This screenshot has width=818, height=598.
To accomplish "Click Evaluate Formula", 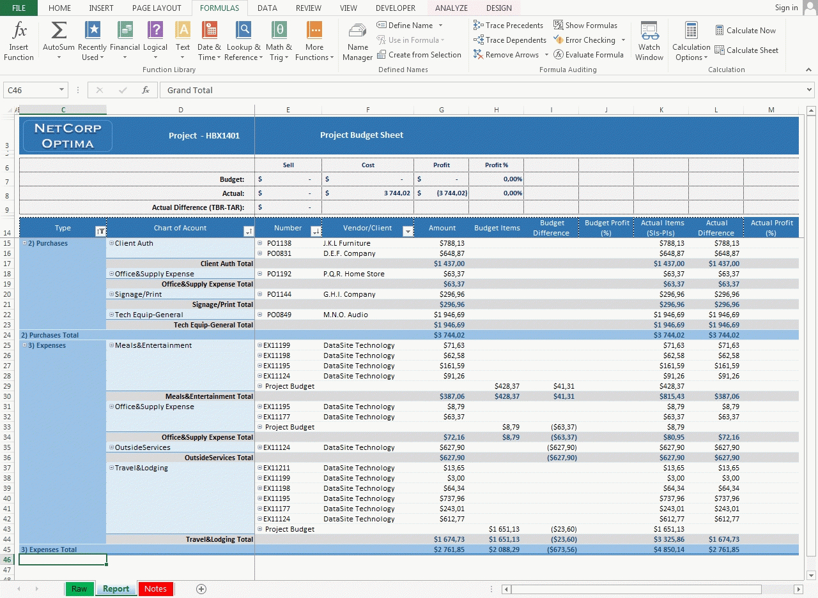I will pos(589,55).
